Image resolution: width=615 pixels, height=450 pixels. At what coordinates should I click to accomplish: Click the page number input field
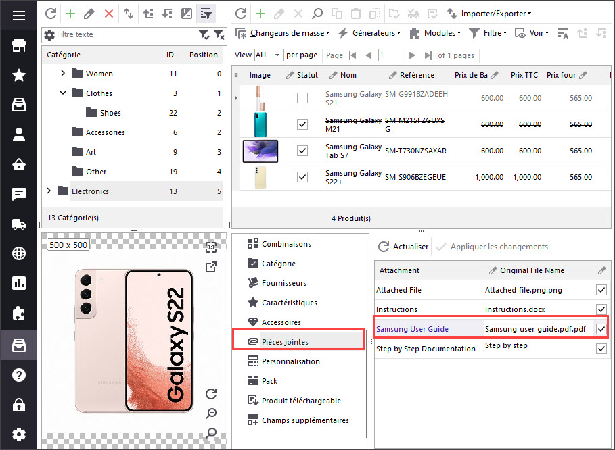pyautogui.click(x=390, y=55)
